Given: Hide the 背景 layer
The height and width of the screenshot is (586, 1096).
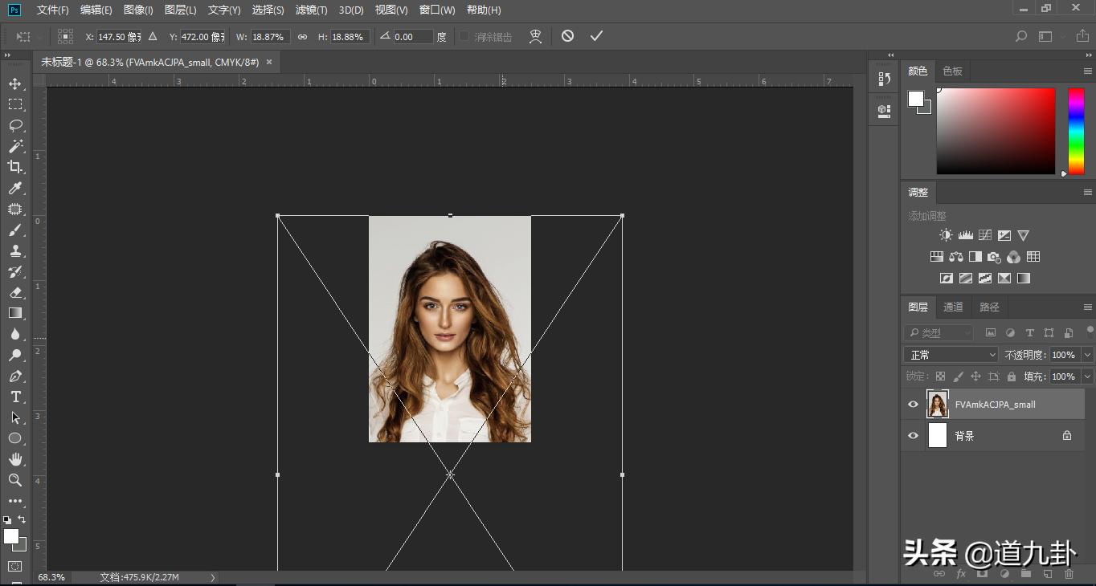Looking at the screenshot, I should coord(913,436).
